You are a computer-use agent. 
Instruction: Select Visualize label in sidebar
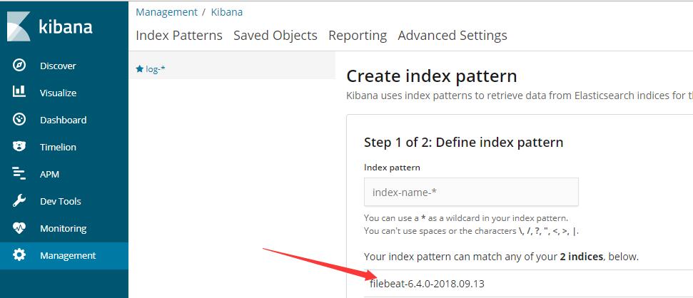(58, 93)
